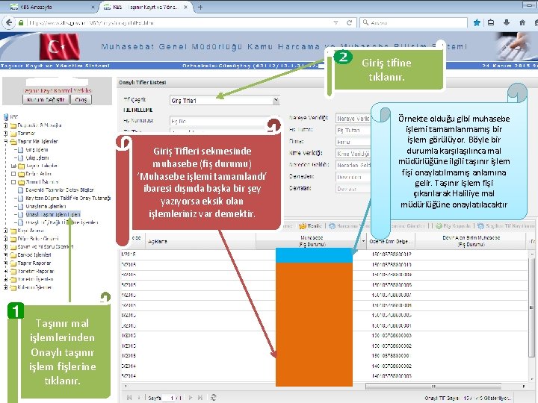Click the Fiş Tutarı filter field
The height and width of the screenshot is (403, 538).
point(353,130)
